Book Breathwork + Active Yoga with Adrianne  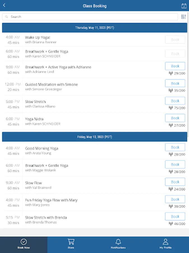click(x=175, y=66)
